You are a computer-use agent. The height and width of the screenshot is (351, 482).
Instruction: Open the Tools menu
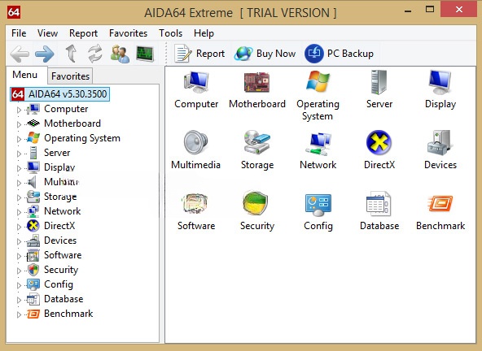[171, 33]
